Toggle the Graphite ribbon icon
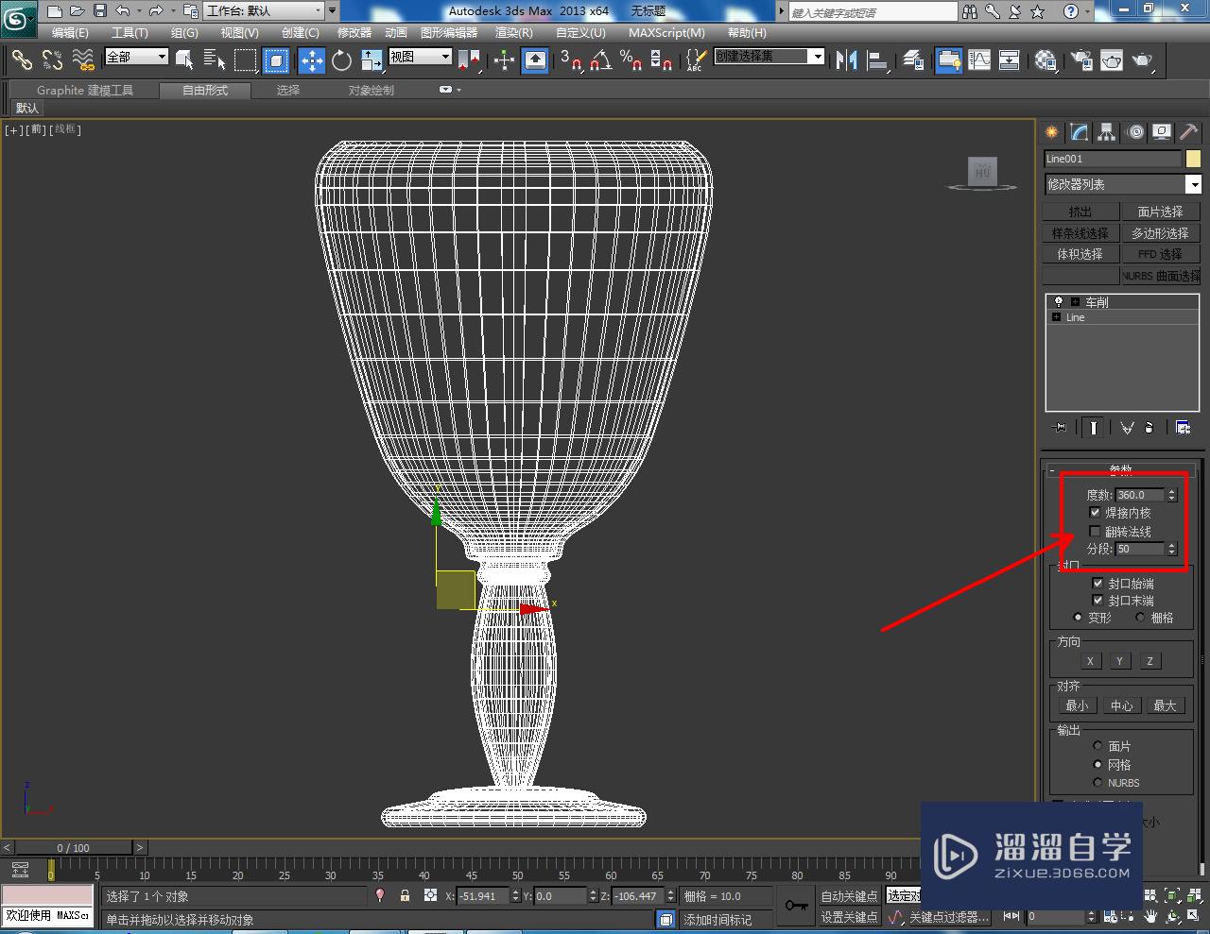Image resolution: width=1210 pixels, height=934 pixels. 948,60
